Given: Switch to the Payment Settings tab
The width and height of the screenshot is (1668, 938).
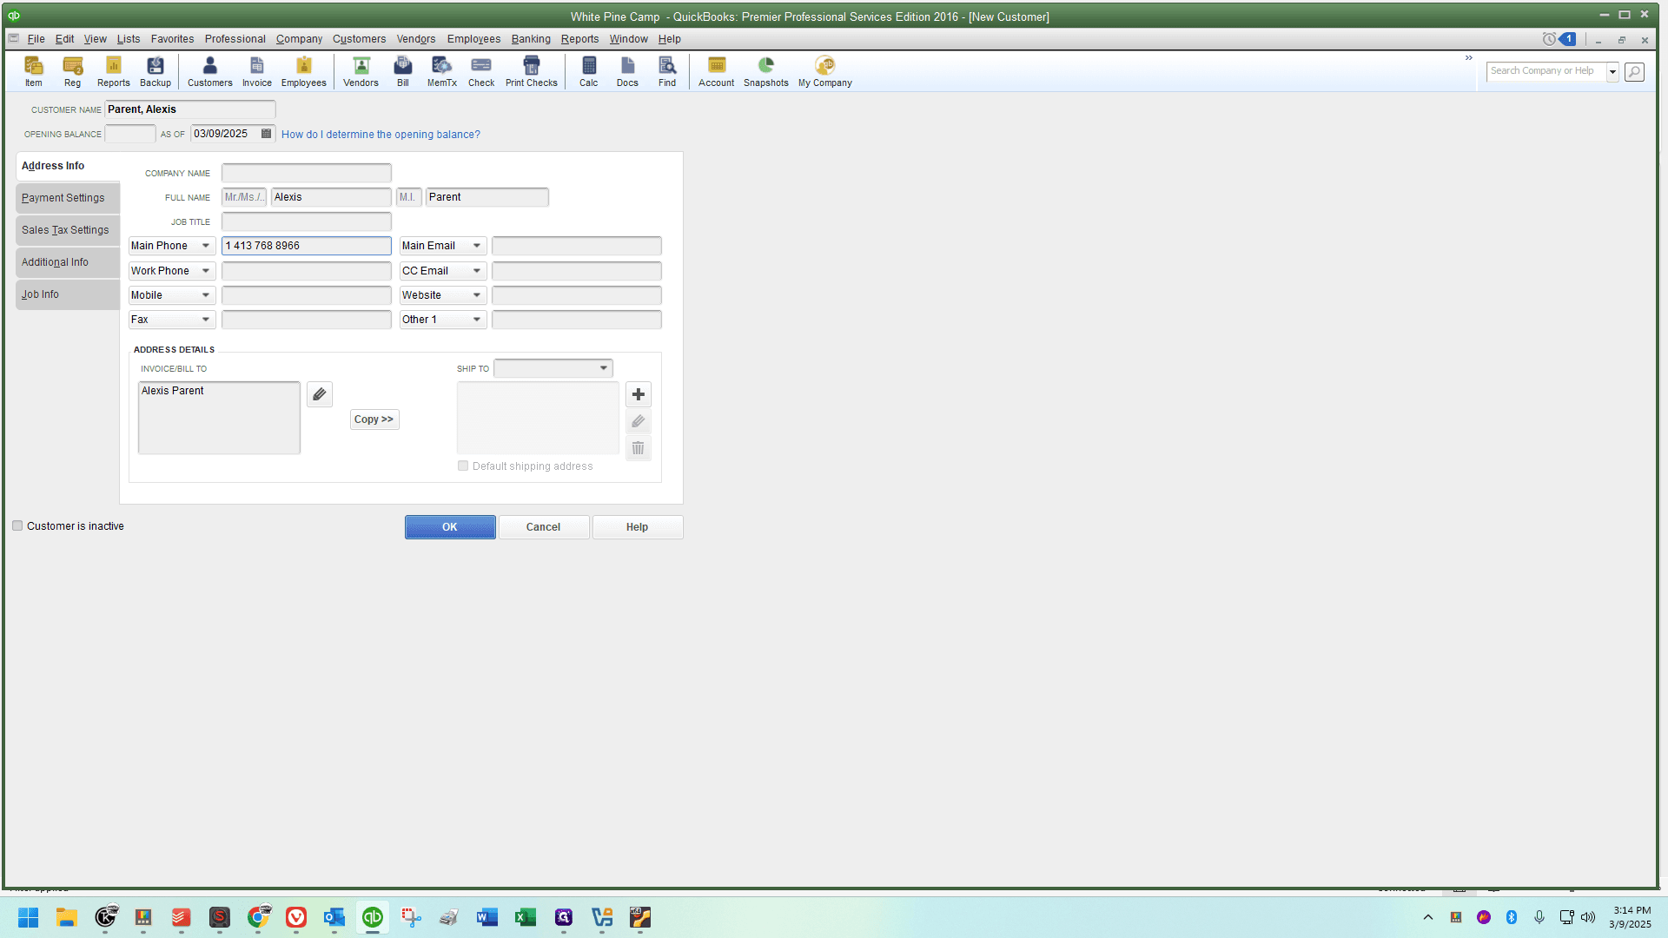Looking at the screenshot, I should (68, 198).
